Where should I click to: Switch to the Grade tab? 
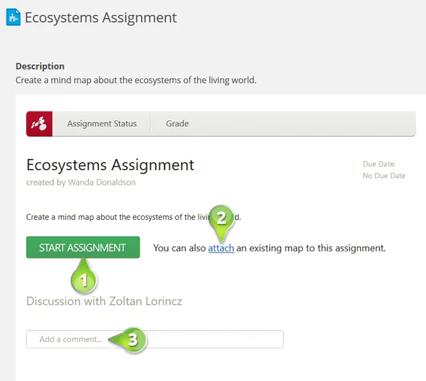pyautogui.click(x=177, y=124)
